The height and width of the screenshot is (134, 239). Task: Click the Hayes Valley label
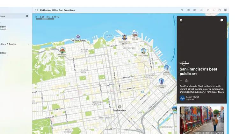pos(105,118)
